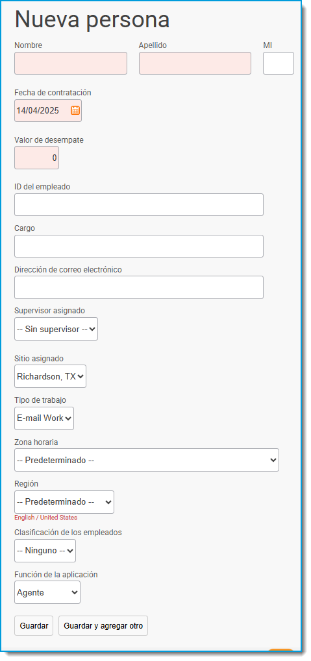Click the Valor de desempate field
The width and height of the screenshot is (311, 661).
pos(37,158)
